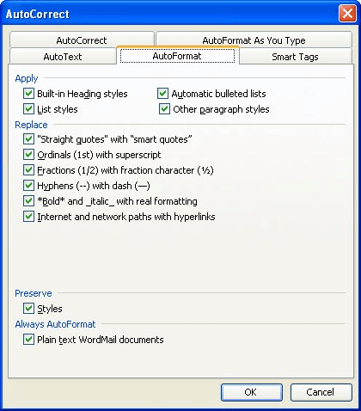Confirm settings with OK button
The height and width of the screenshot is (411, 361).
point(252,392)
